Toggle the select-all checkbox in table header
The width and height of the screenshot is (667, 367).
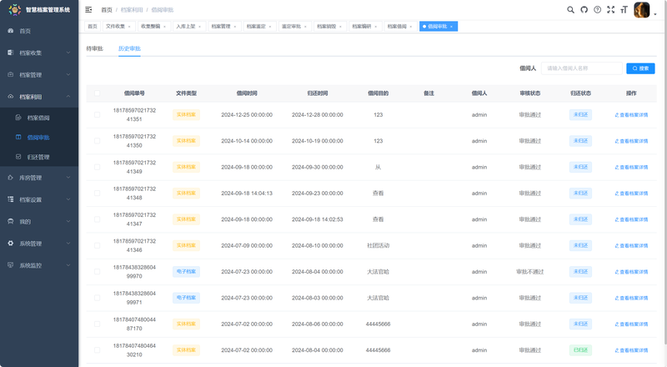(97, 93)
